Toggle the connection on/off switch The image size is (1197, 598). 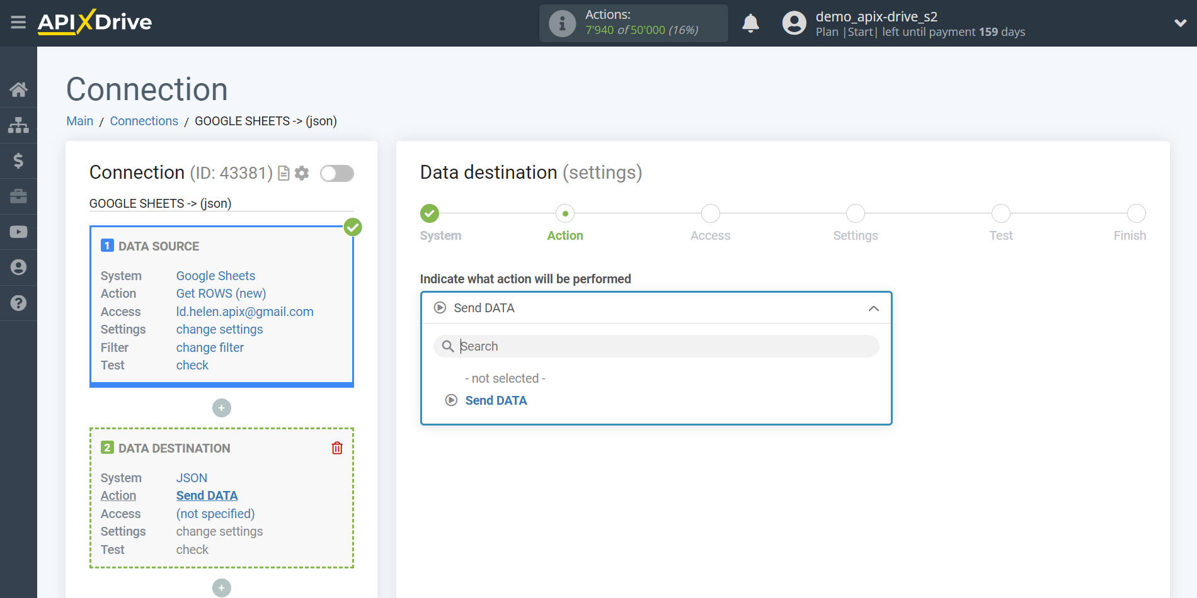tap(337, 173)
